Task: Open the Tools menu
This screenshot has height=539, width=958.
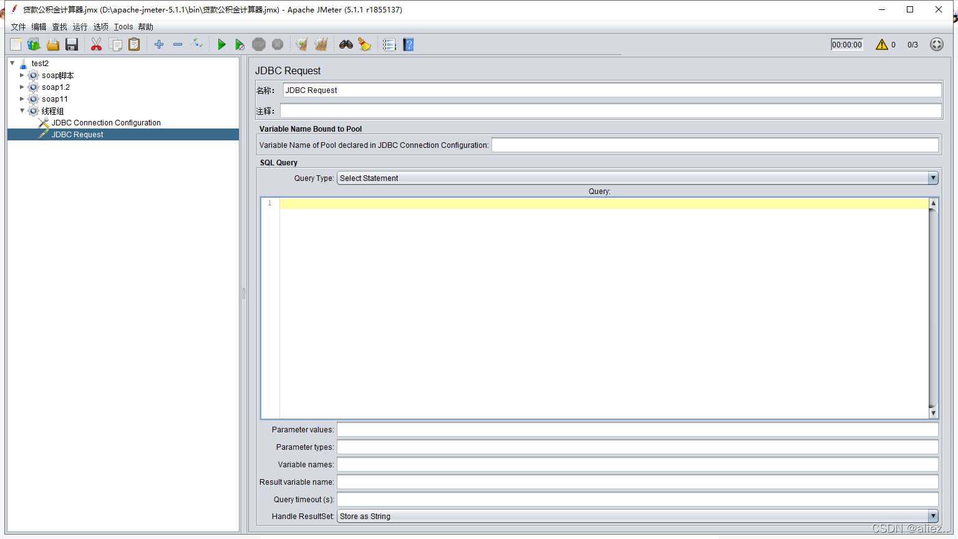Action: pyautogui.click(x=123, y=27)
